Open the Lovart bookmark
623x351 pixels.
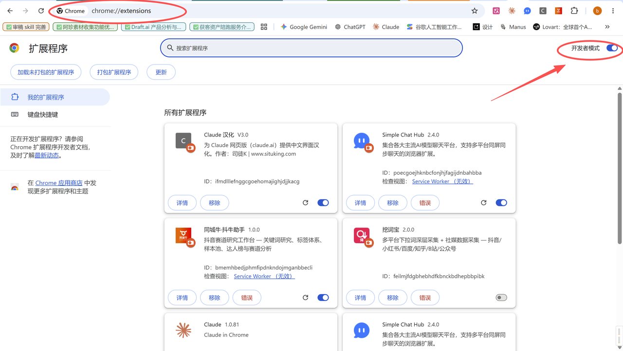tap(563, 27)
